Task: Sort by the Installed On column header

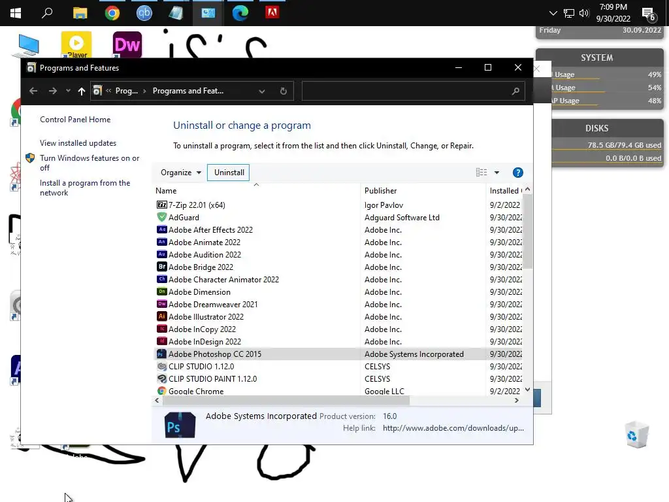Action: 505,191
